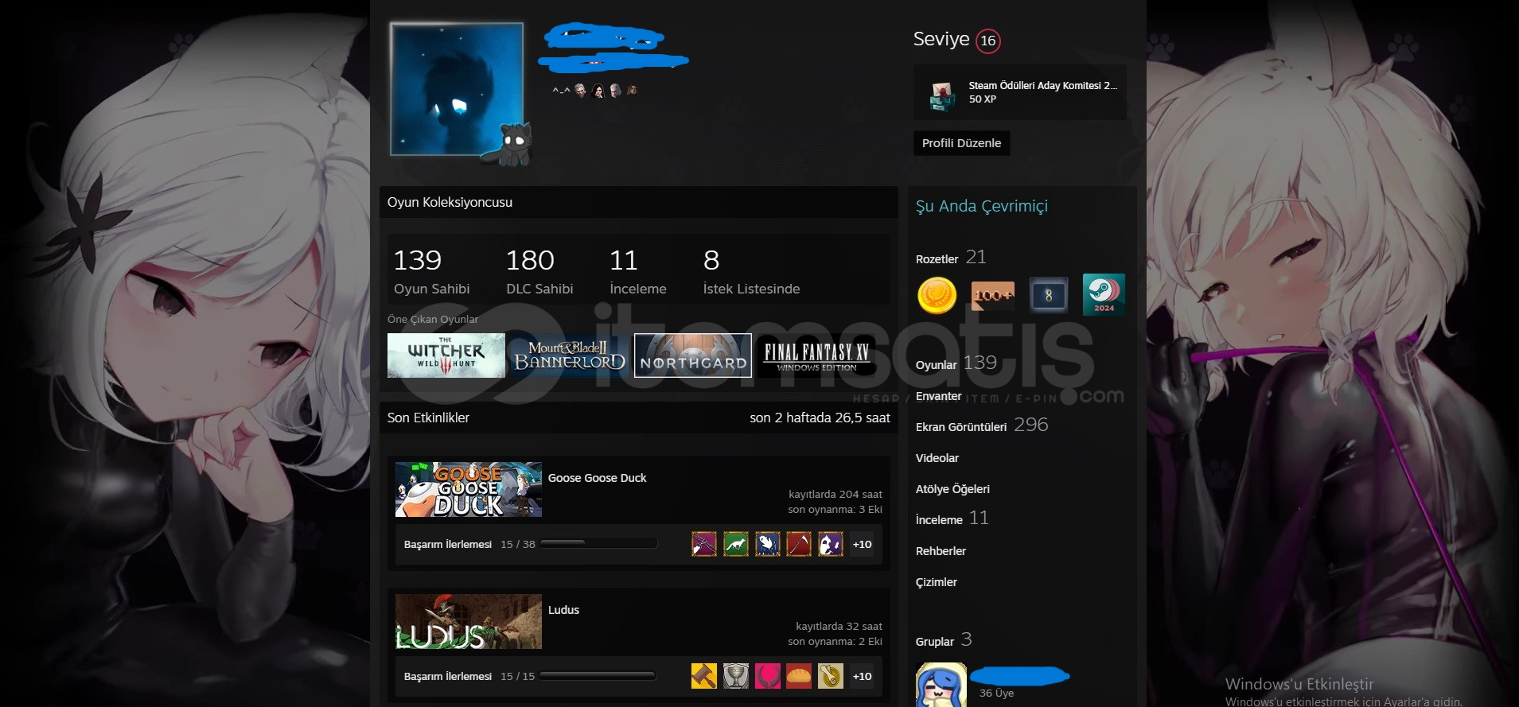The height and width of the screenshot is (707, 1519).
Task: Click the pink laurel wreath achievement icon
Action: 767,676
